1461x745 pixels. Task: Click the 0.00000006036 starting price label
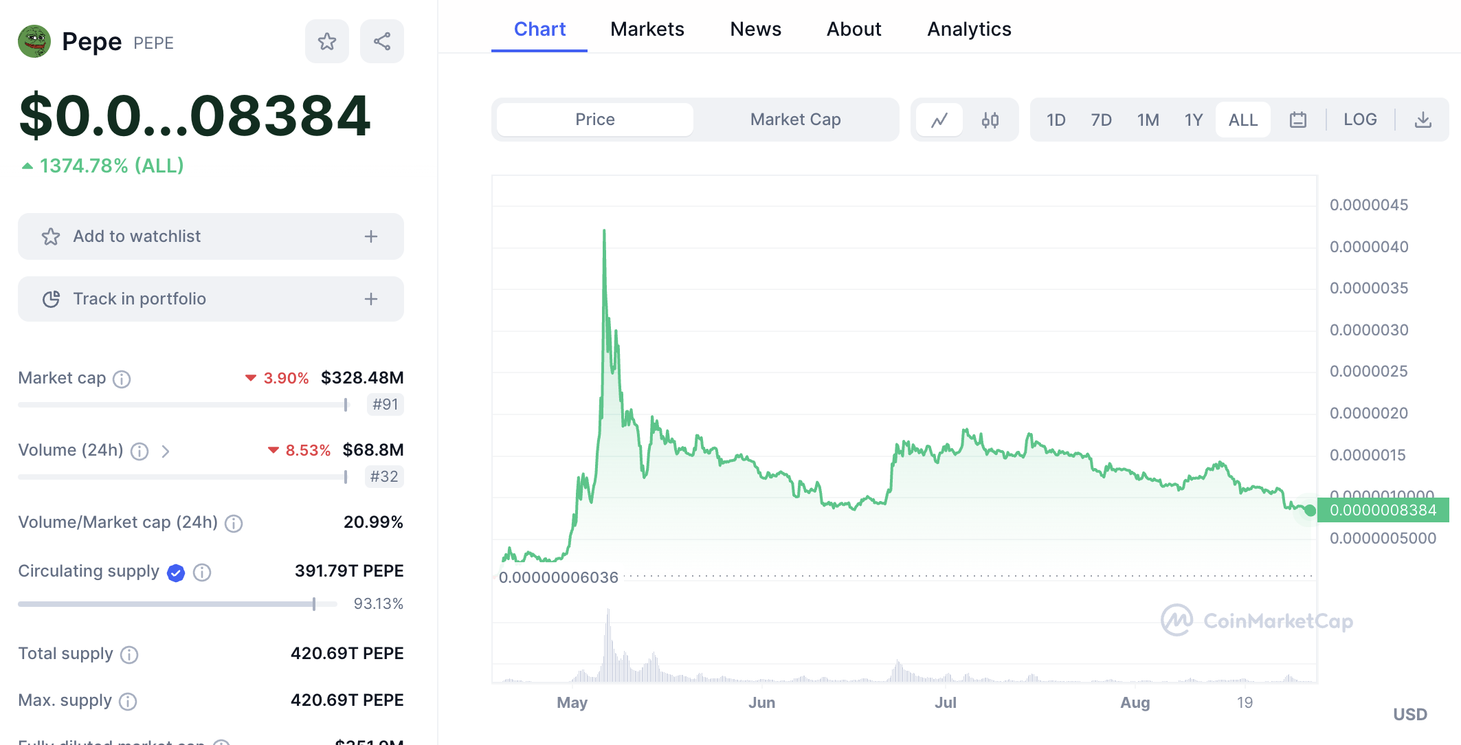tap(559, 577)
